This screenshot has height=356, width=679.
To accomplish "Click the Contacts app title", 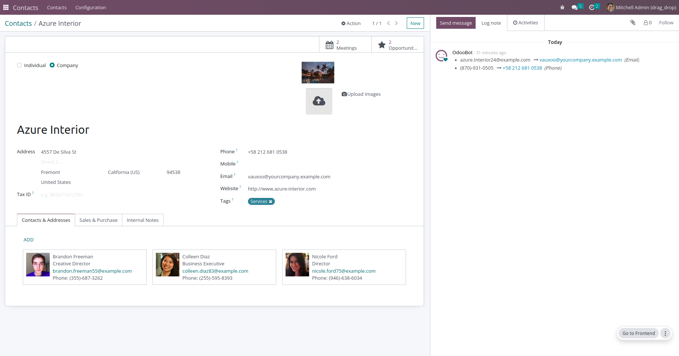I will click(x=25, y=7).
